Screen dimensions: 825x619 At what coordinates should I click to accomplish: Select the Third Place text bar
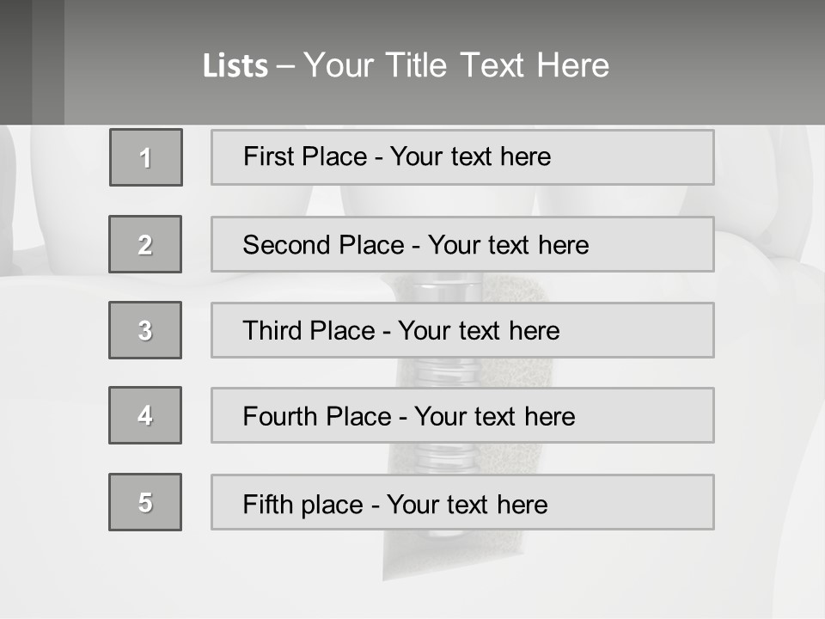(x=462, y=330)
